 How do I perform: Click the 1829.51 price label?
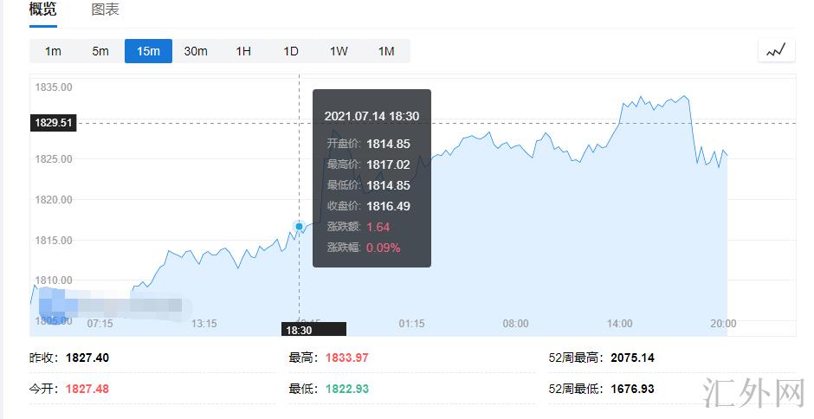pyautogui.click(x=53, y=123)
